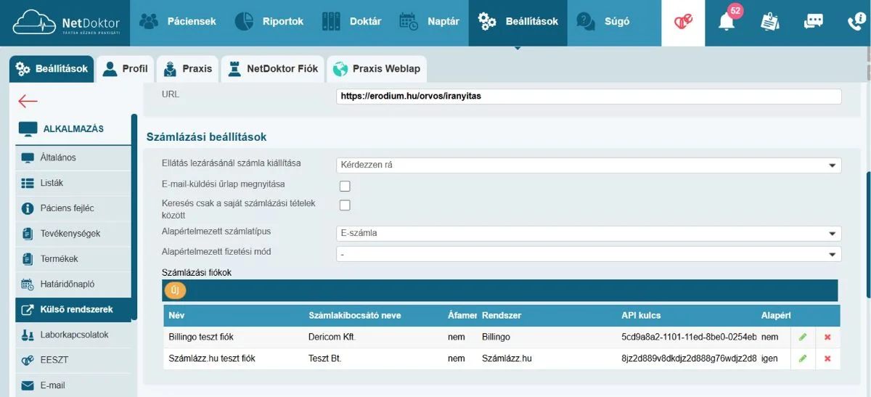This screenshot has width=871, height=397.
Task: Open Doktár menu
Action: tap(351, 22)
